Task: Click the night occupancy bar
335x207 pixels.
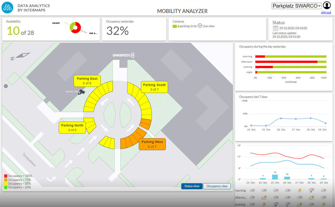Action: click(291, 72)
